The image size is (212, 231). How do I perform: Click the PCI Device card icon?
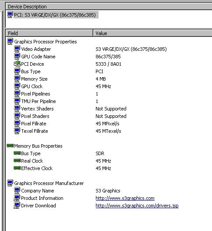[17, 64]
